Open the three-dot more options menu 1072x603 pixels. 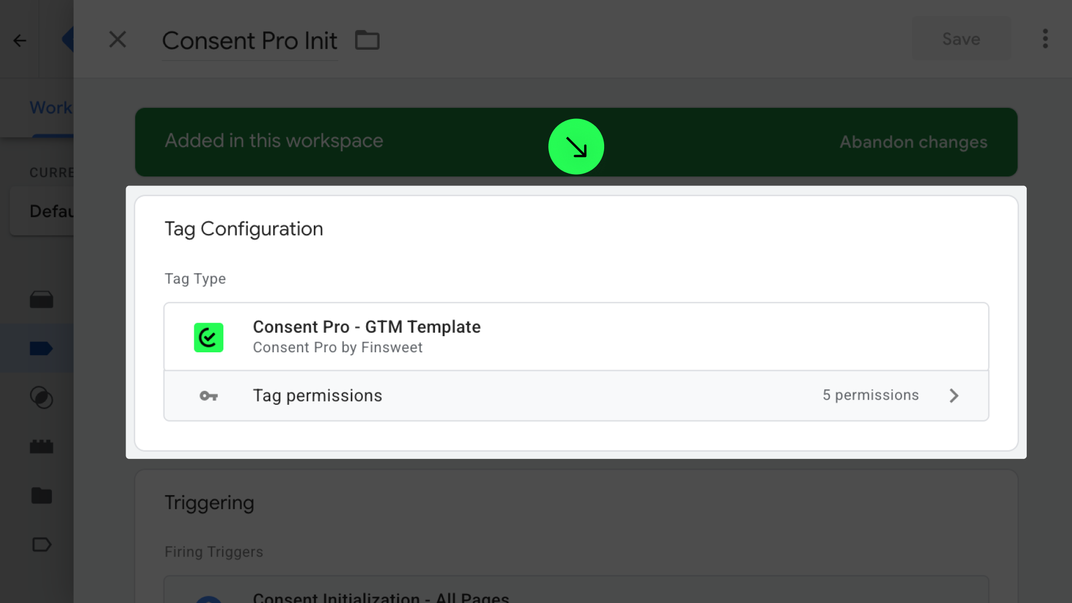coord(1045,39)
